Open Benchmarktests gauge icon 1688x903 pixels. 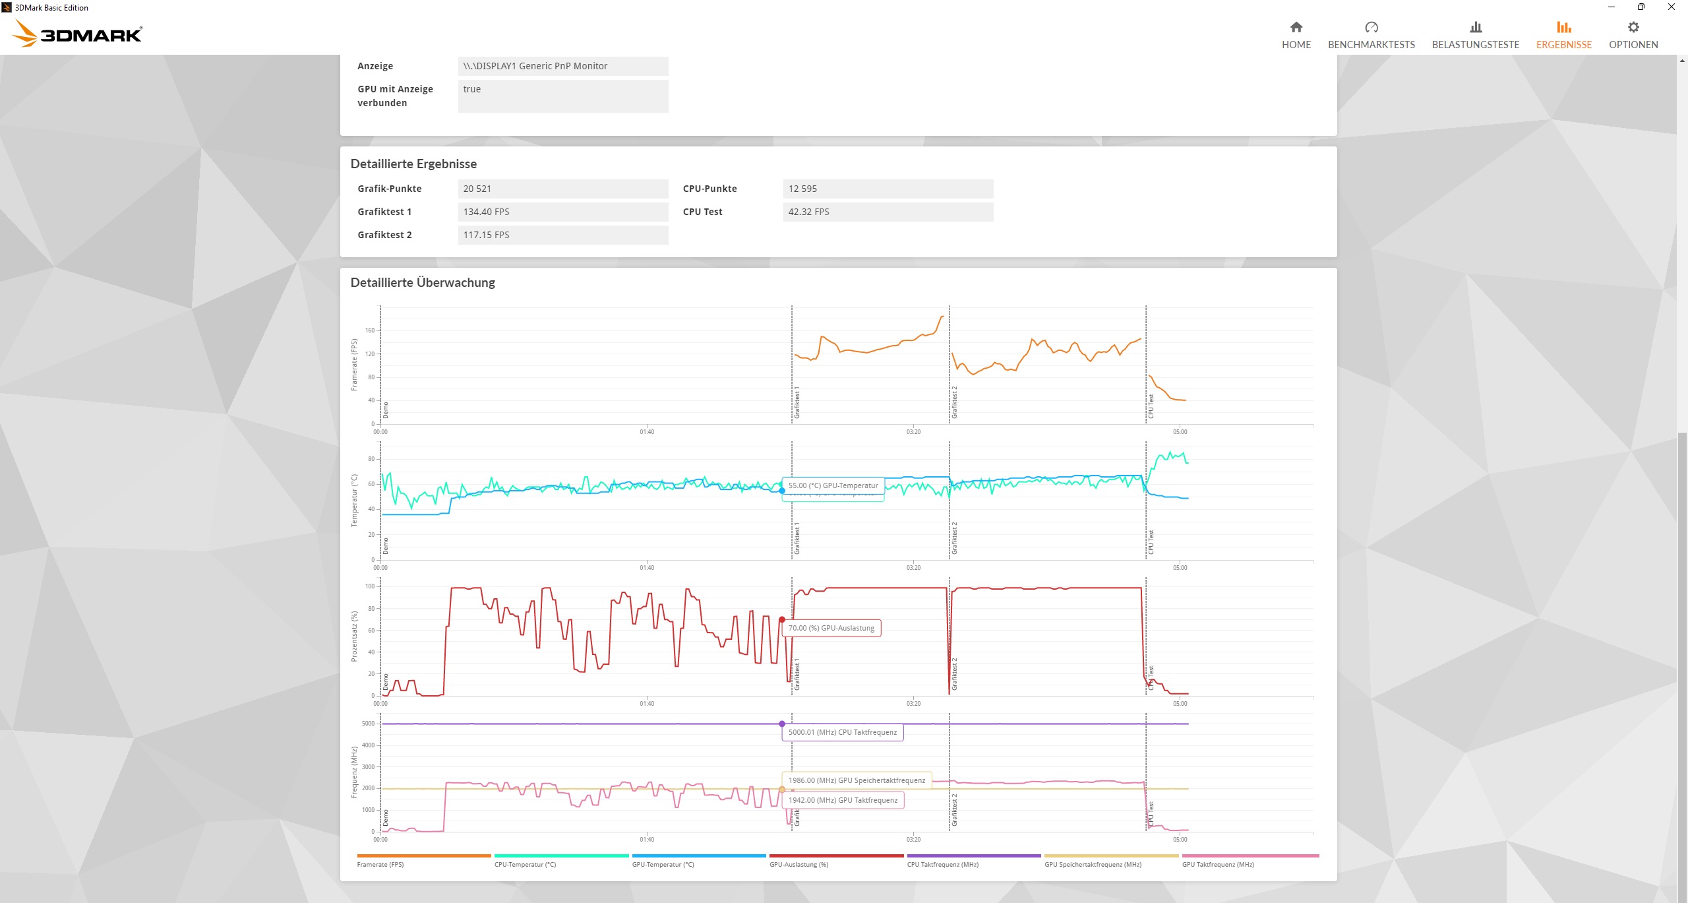(x=1371, y=27)
